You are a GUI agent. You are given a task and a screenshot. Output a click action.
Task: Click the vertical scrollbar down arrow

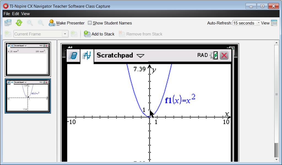pyautogui.click(x=276, y=159)
